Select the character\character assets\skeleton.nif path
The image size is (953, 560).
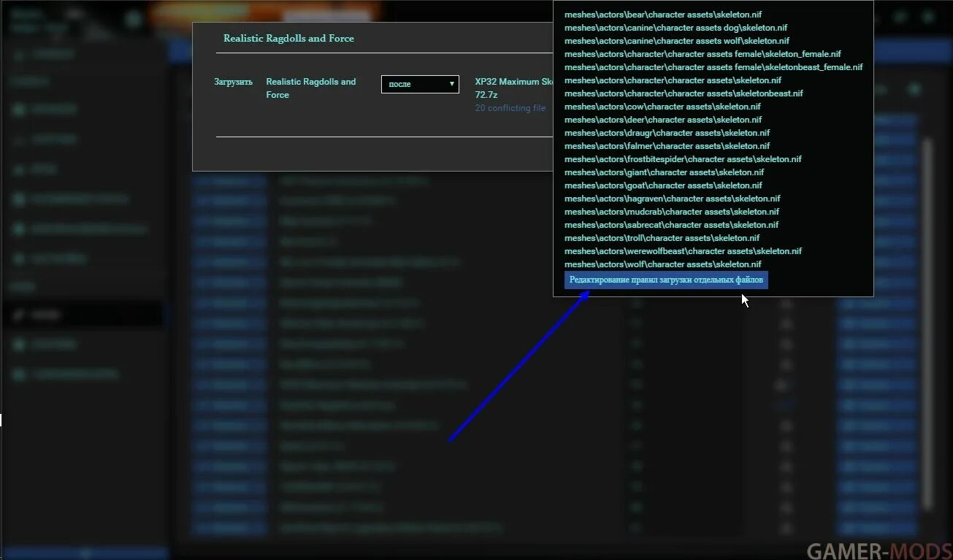[x=673, y=80]
